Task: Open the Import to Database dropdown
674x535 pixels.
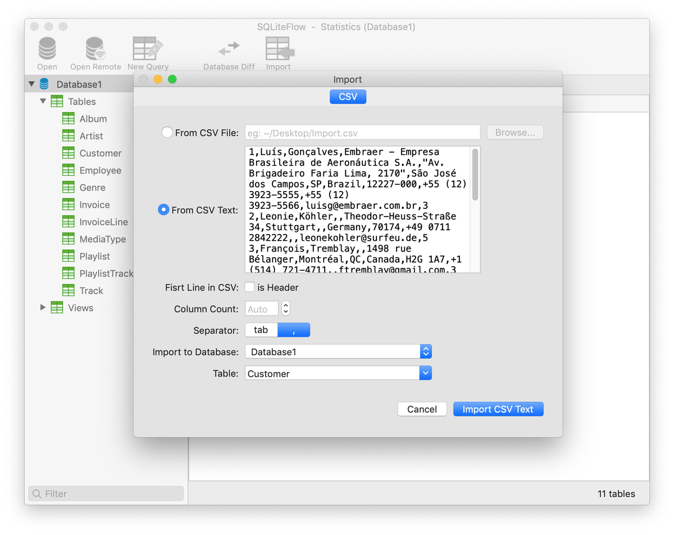Action: coord(338,352)
